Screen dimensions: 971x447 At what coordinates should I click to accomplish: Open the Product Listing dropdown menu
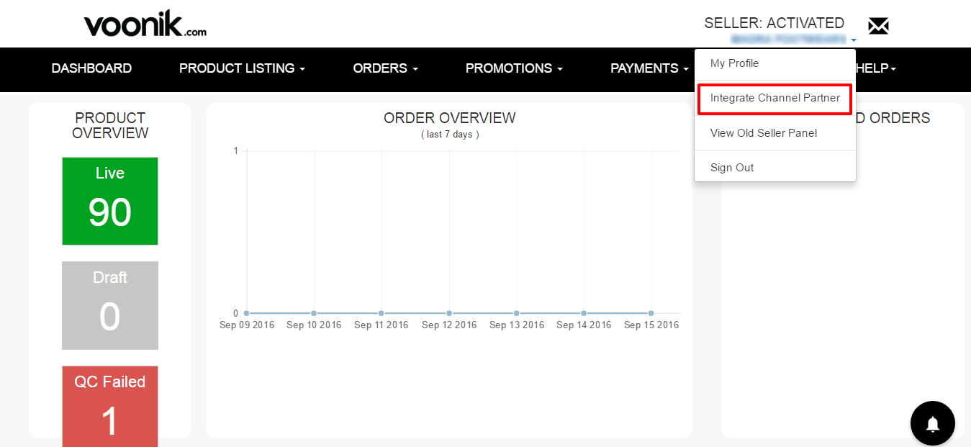coord(242,68)
